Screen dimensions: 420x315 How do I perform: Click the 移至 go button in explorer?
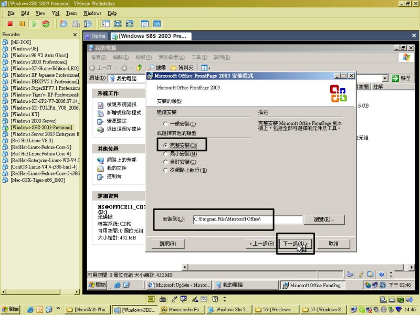[401, 78]
